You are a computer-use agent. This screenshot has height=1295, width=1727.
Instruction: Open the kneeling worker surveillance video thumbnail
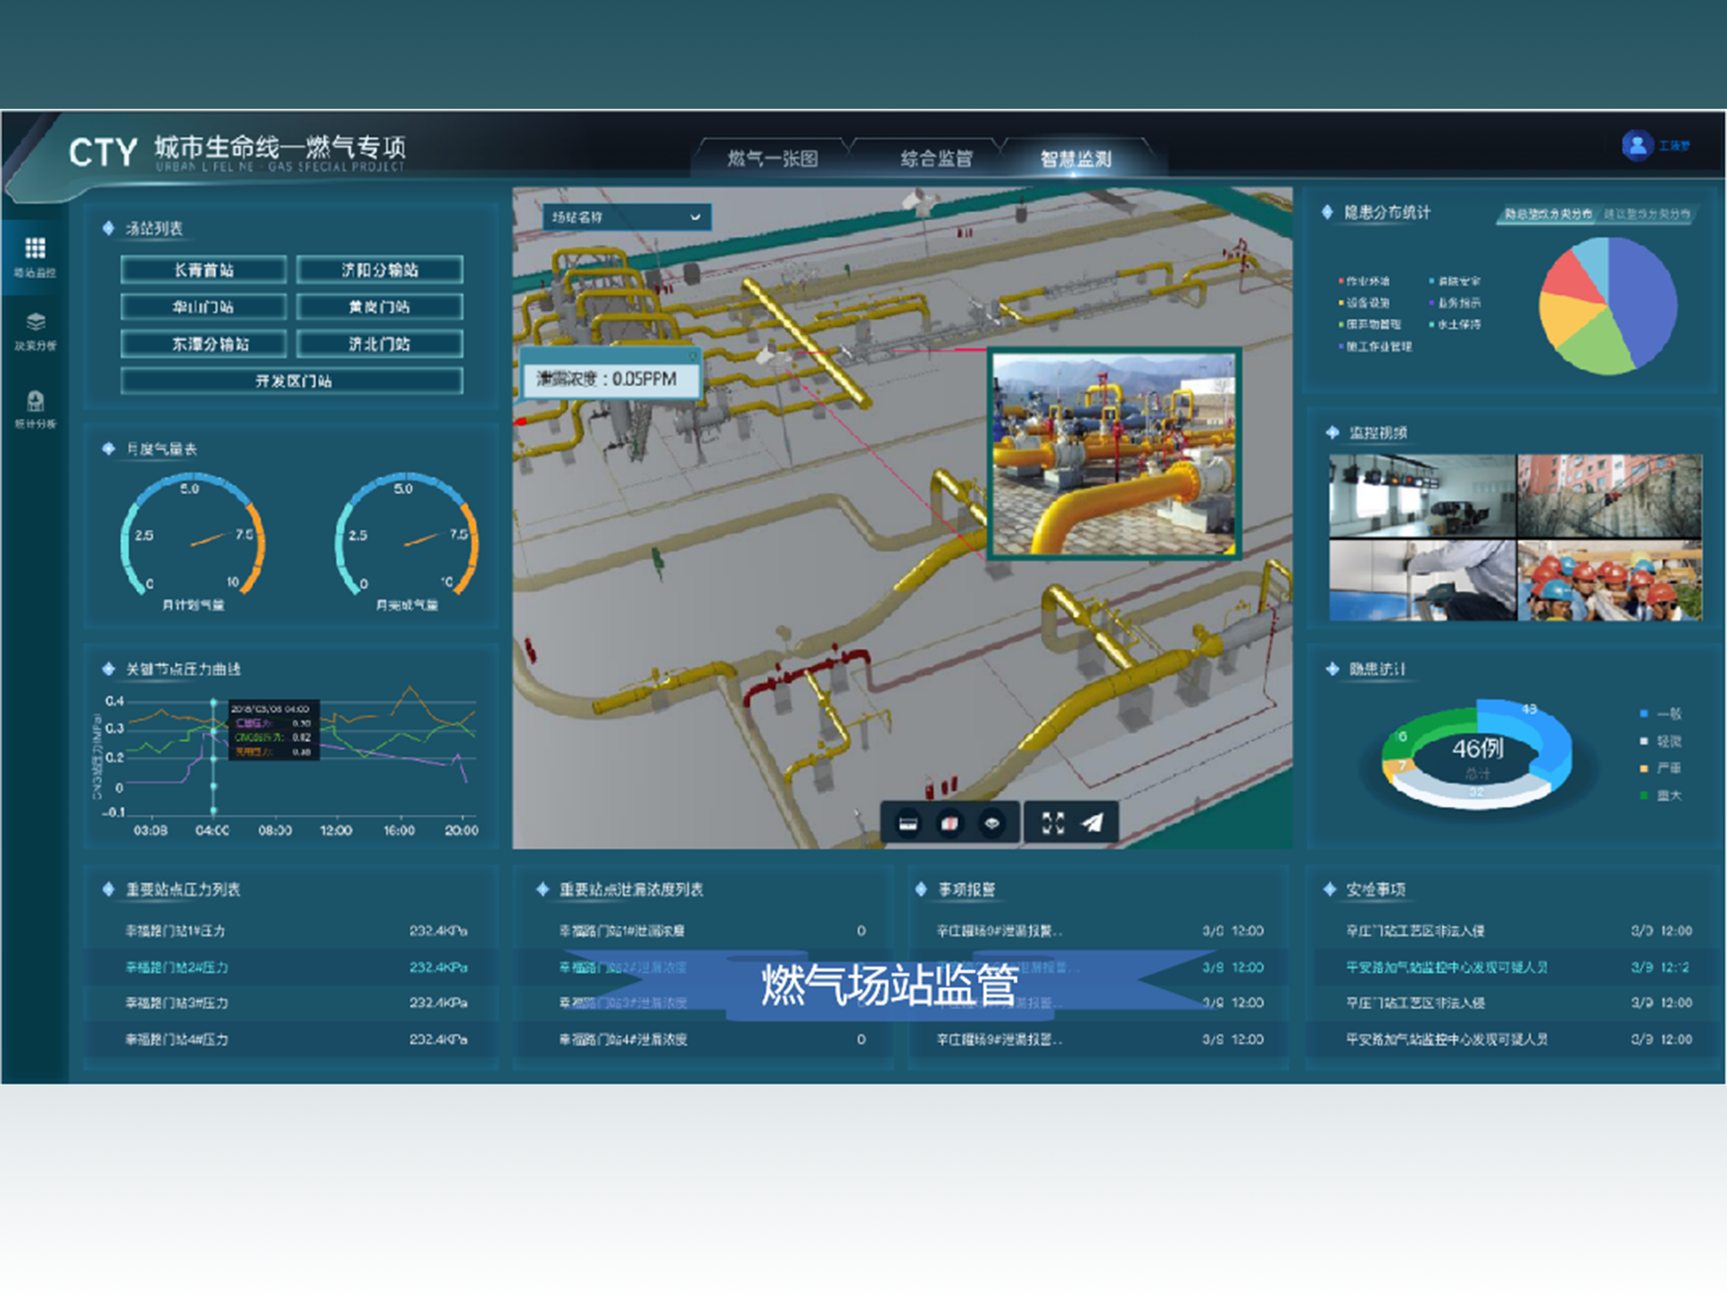point(1422,580)
